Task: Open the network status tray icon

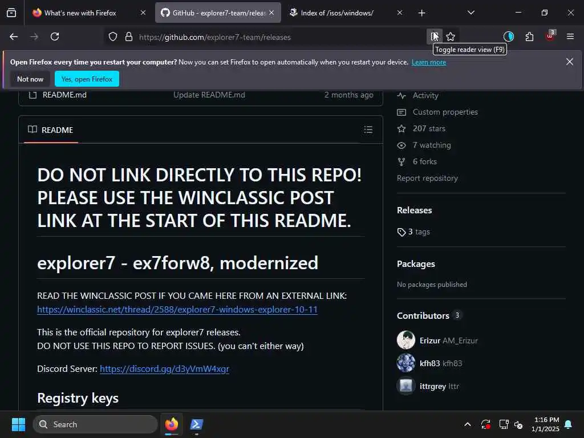Action: 504,424
